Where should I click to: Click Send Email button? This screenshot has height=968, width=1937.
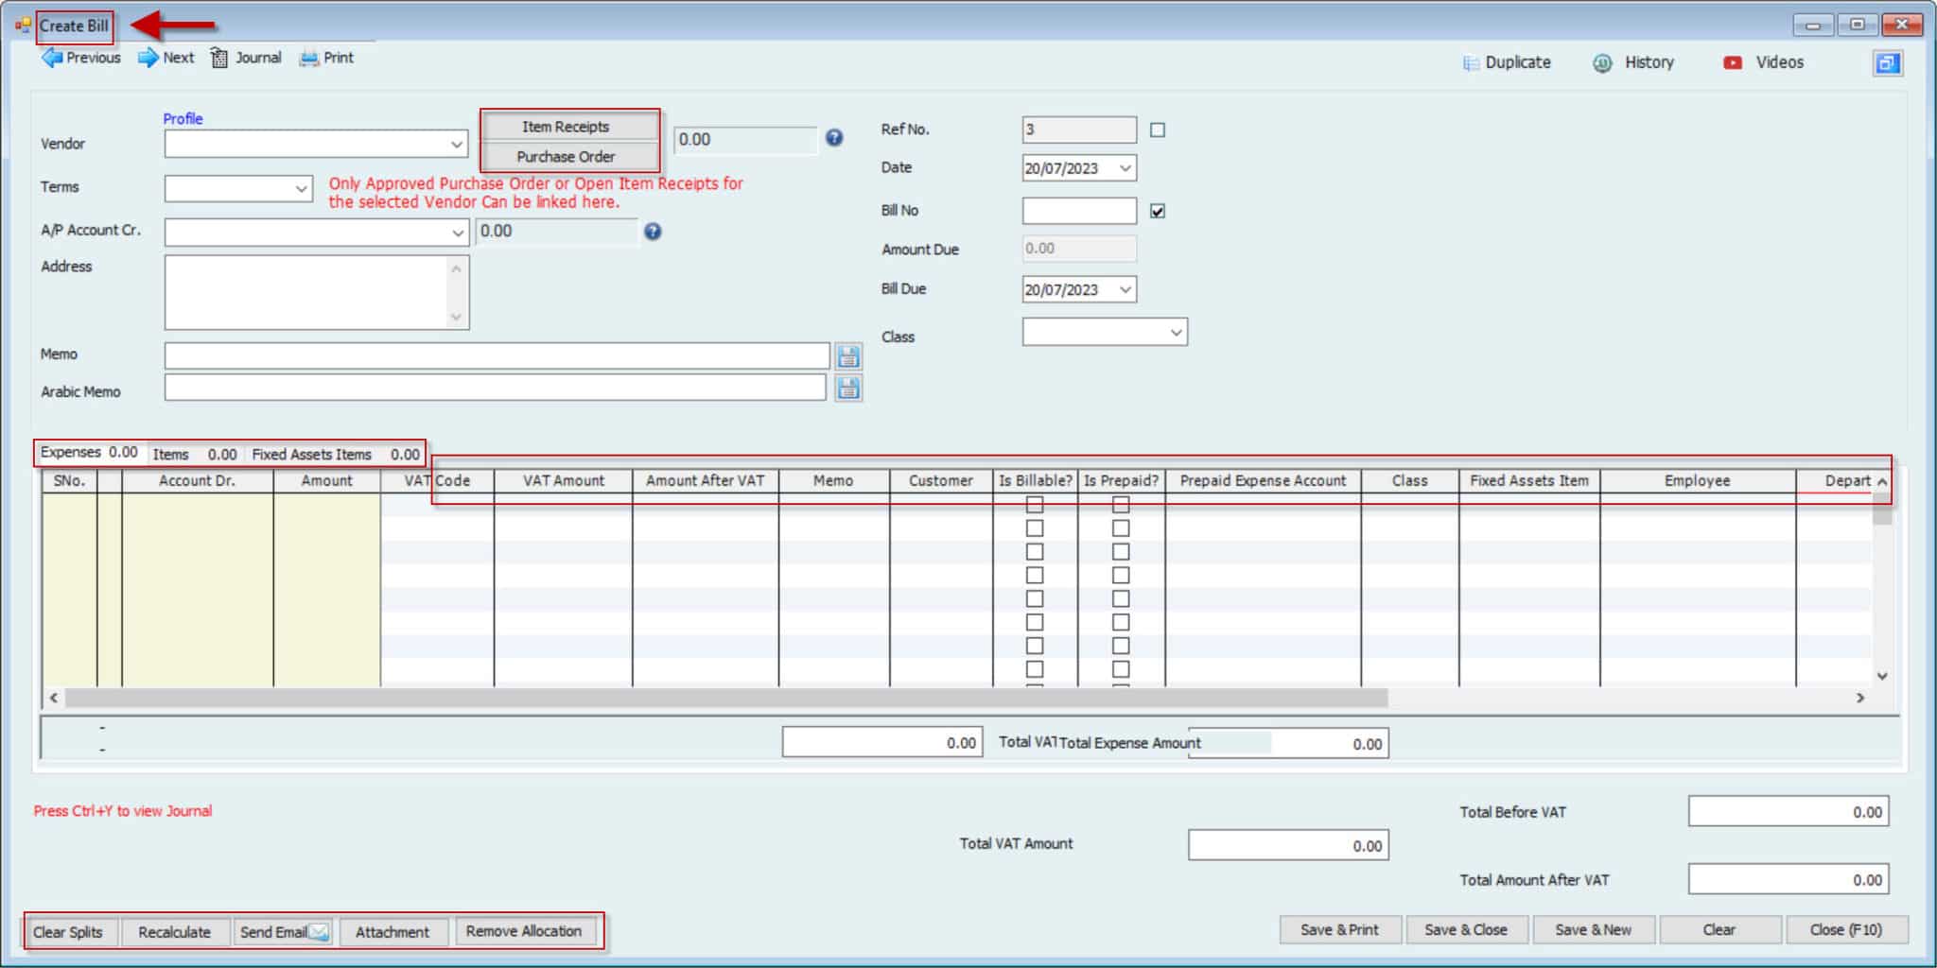[x=284, y=932]
